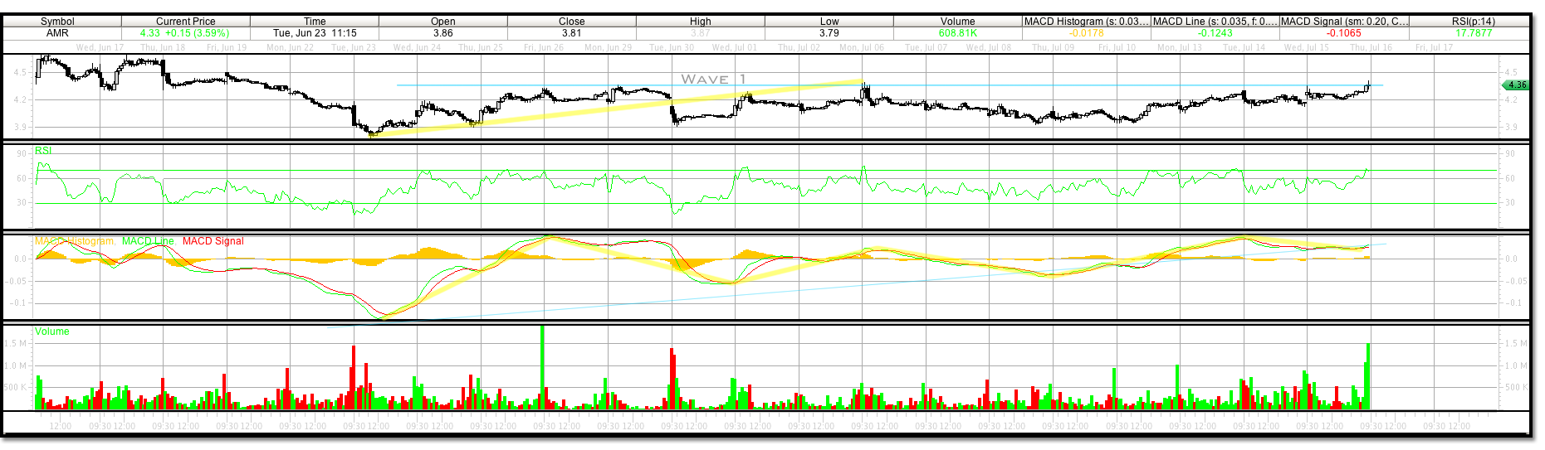Click the Mon, Jul 06 date marker
The width and height of the screenshot is (1545, 450).
(x=862, y=48)
